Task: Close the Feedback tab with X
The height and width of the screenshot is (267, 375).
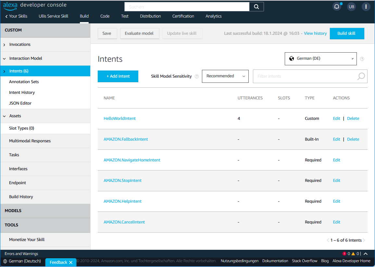Action: [71, 262]
